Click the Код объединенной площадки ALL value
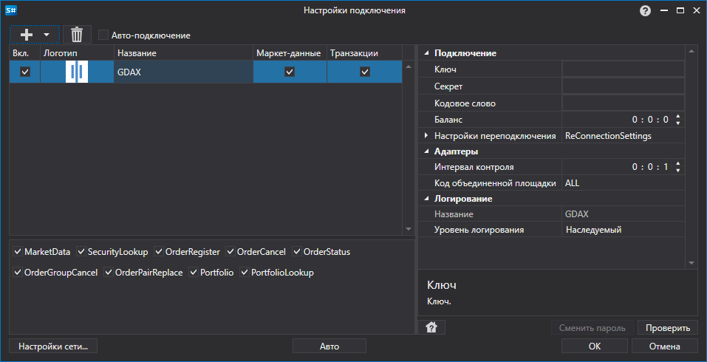Viewport: 707px width, 362px height. pyautogui.click(x=623, y=183)
